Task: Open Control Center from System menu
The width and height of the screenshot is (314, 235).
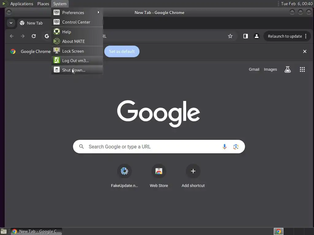Action: [x=77, y=22]
